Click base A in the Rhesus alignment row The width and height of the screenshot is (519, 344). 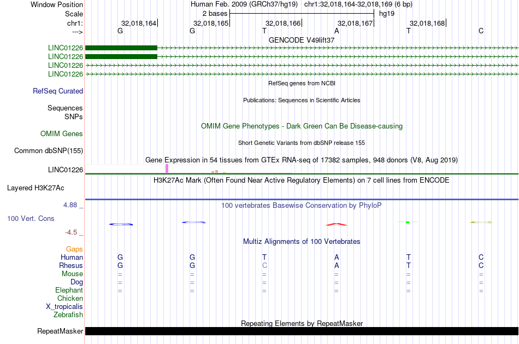(x=337, y=265)
